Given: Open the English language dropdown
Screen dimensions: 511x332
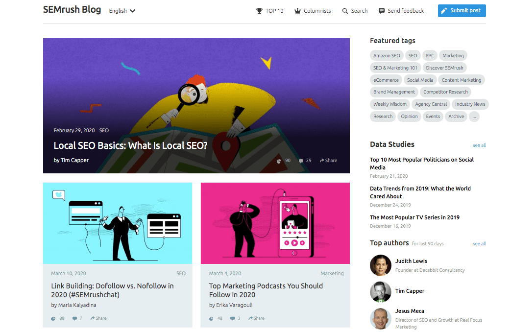Looking at the screenshot, I should [122, 11].
